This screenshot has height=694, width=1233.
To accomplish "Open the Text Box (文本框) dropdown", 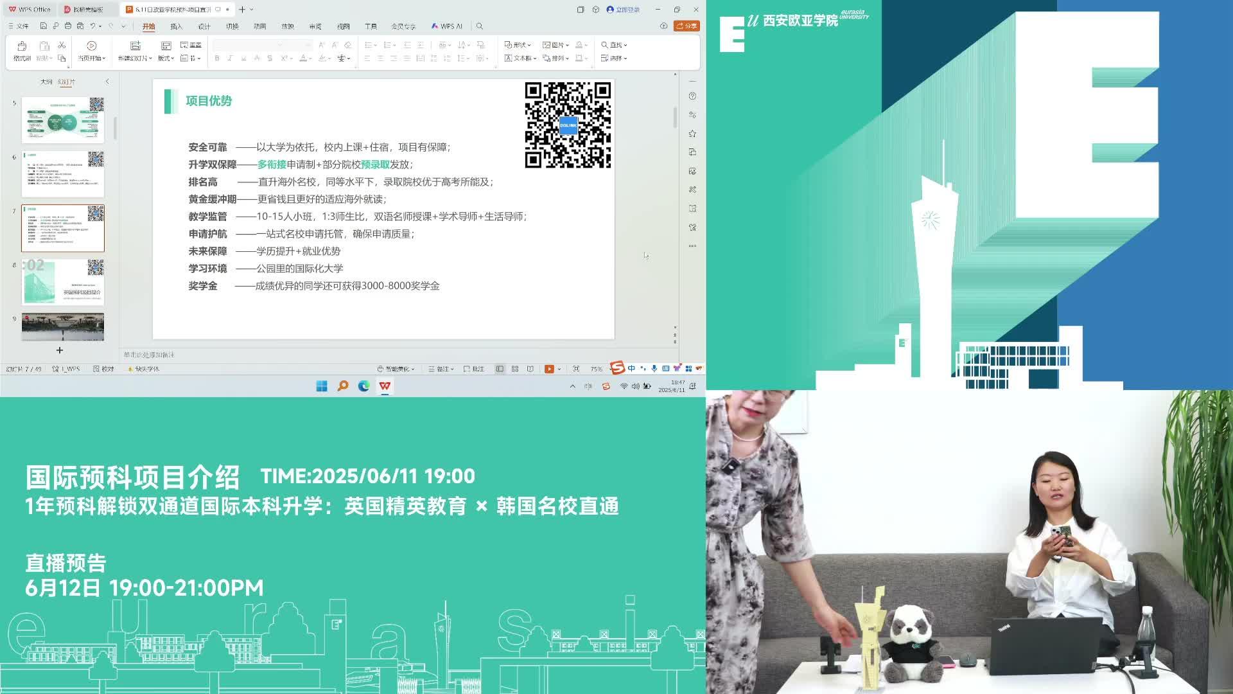I will [520, 58].
